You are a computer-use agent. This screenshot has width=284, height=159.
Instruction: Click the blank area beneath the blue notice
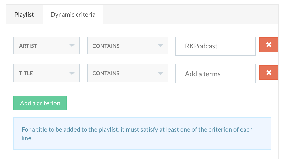point(142,154)
